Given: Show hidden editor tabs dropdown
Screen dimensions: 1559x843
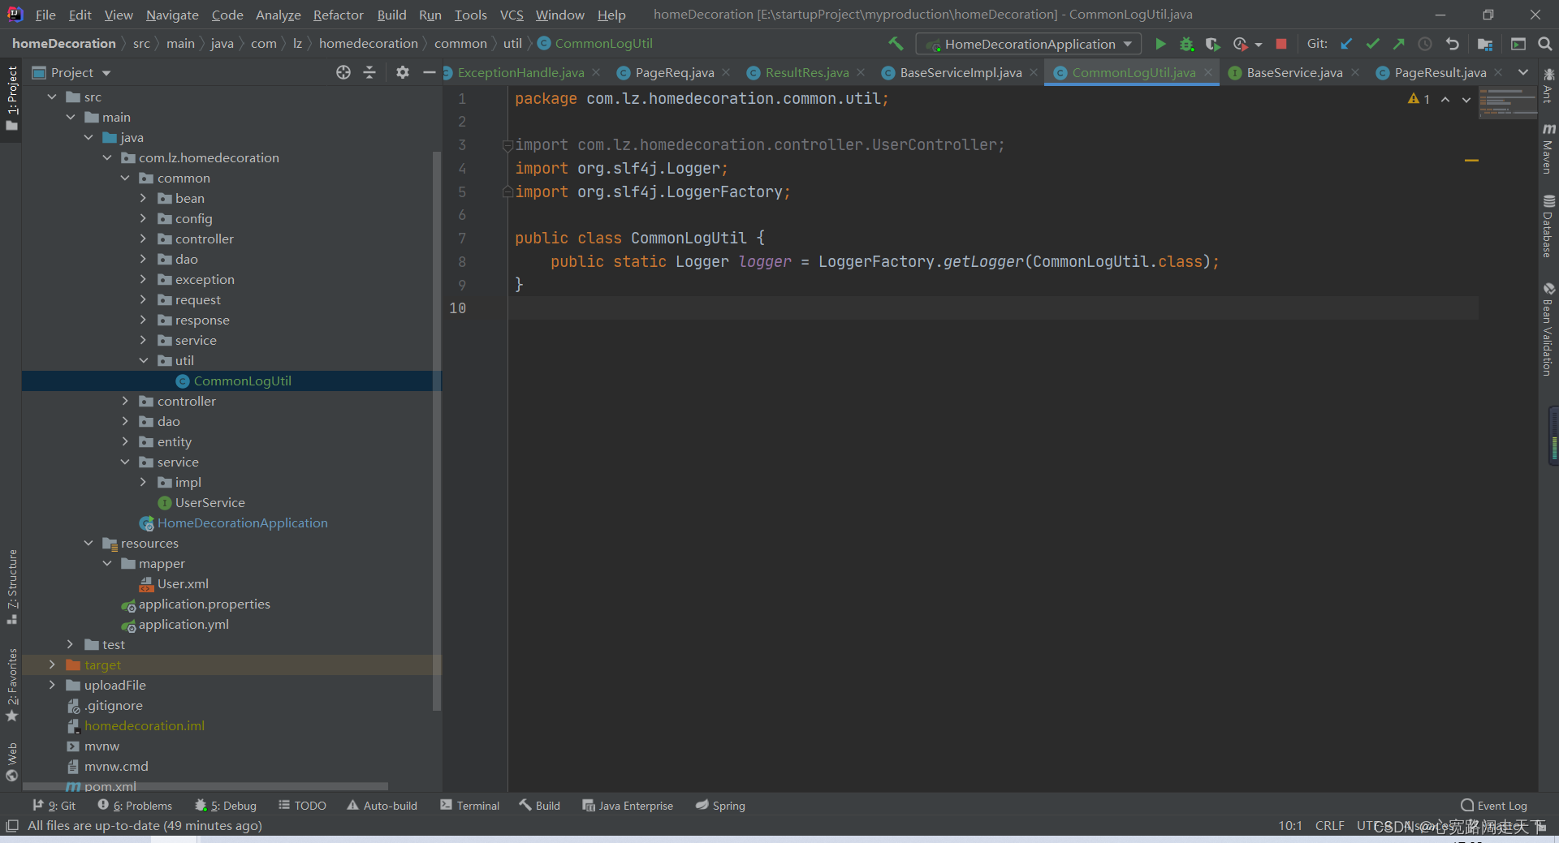Looking at the screenshot, I should (1523, 72).
